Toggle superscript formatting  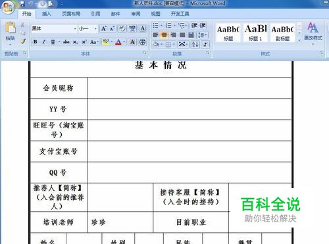(84, 42)
